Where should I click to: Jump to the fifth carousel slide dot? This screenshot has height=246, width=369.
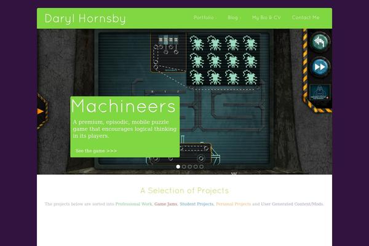[x=202, y=167]
